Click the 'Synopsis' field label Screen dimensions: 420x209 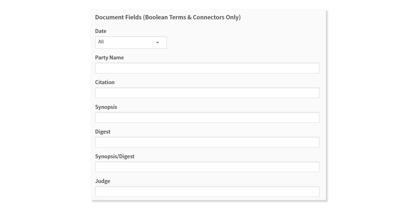(106, 107)
